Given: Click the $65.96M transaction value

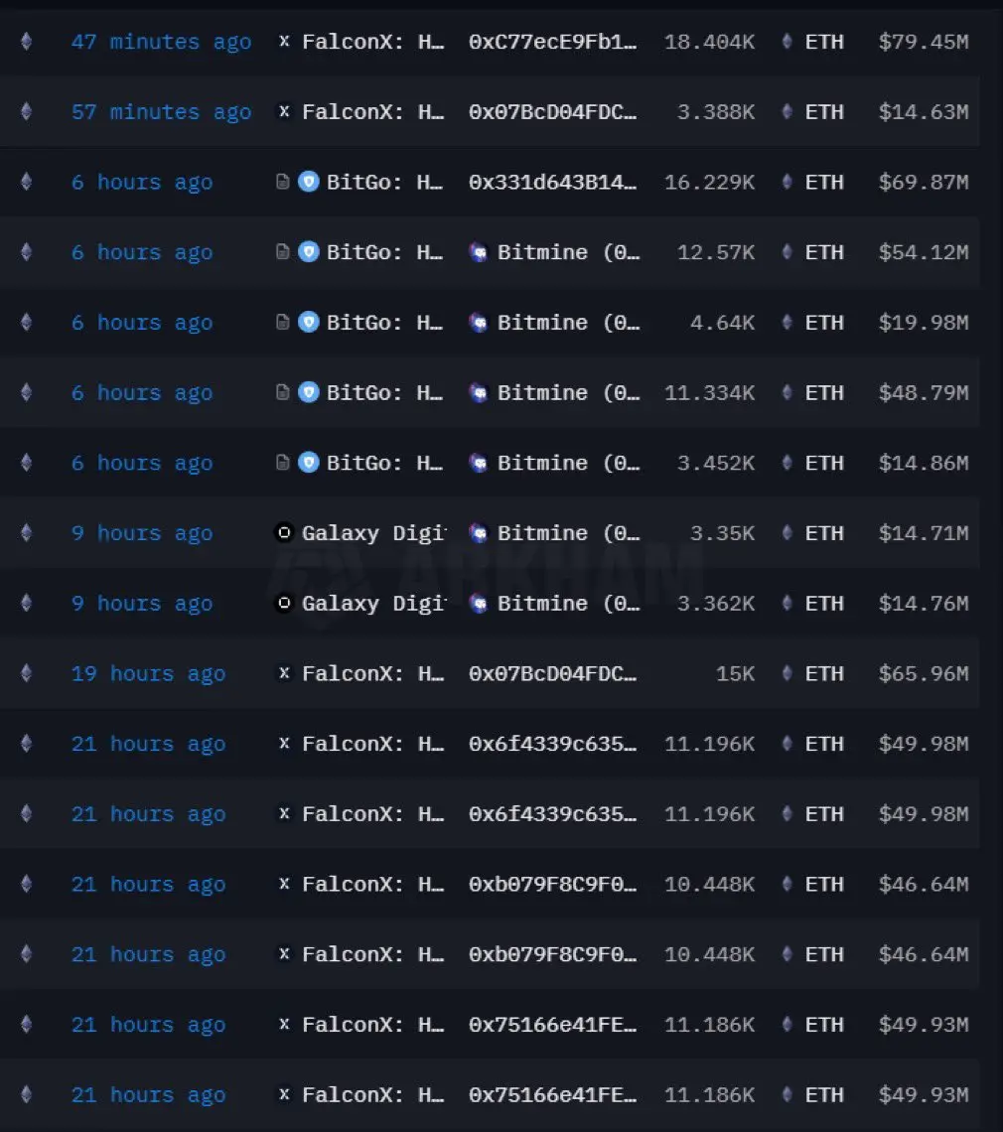Looking at the screenshot, I should click(x=923, y=673).
